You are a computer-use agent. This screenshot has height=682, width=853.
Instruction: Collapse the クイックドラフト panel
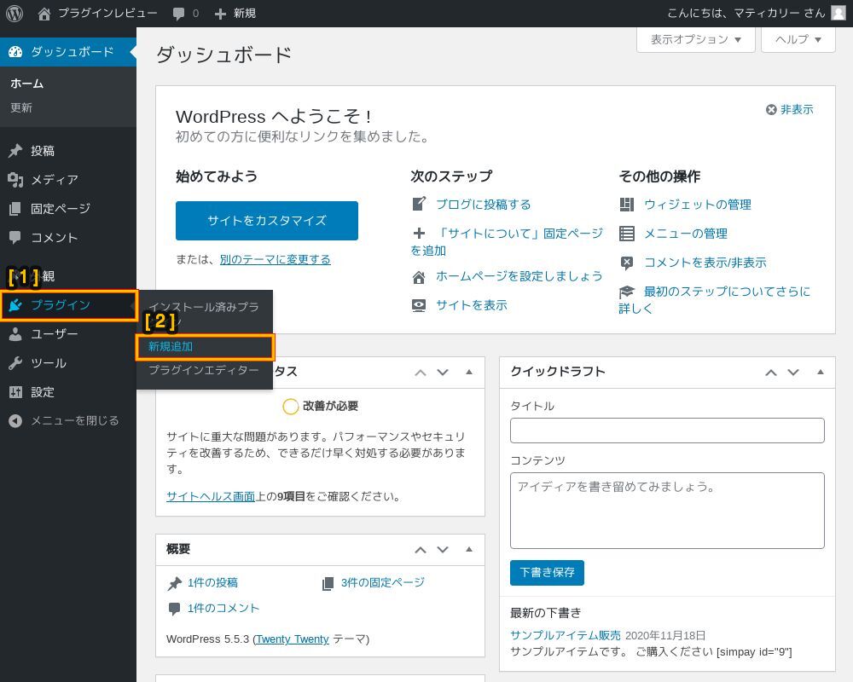[821, 372]
